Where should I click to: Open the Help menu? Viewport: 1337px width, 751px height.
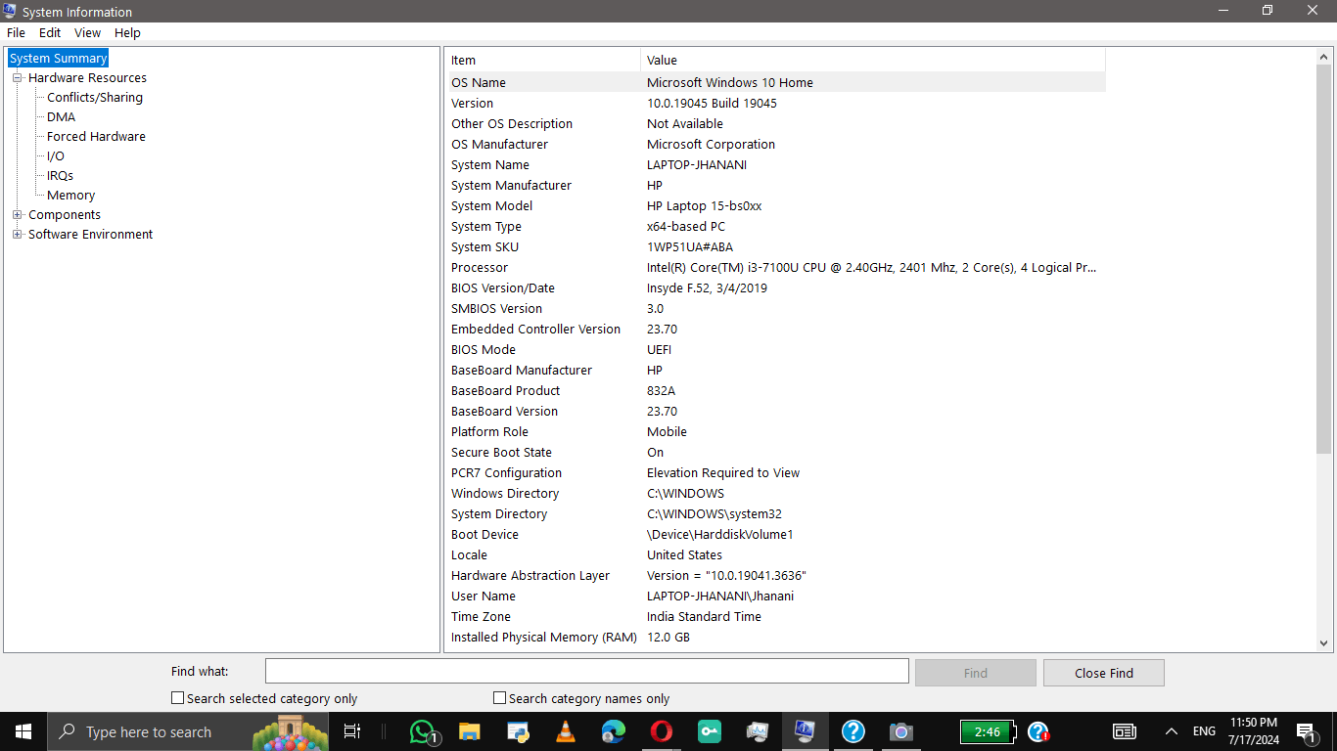127,32
